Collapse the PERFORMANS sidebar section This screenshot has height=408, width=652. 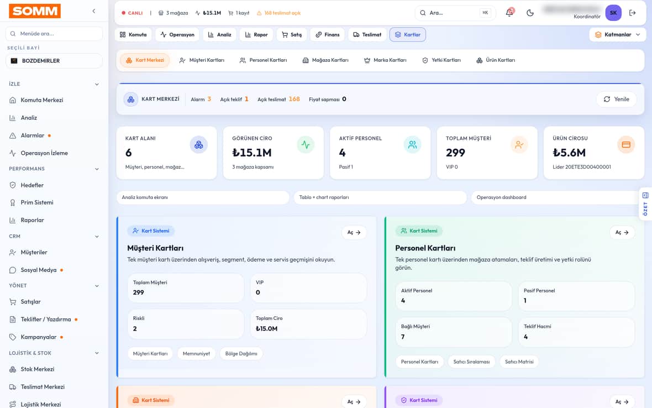tap(97, 169)
